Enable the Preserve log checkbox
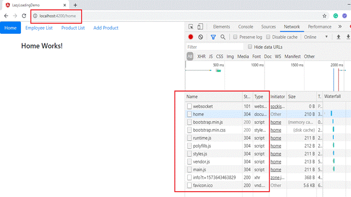 (235, 37)
